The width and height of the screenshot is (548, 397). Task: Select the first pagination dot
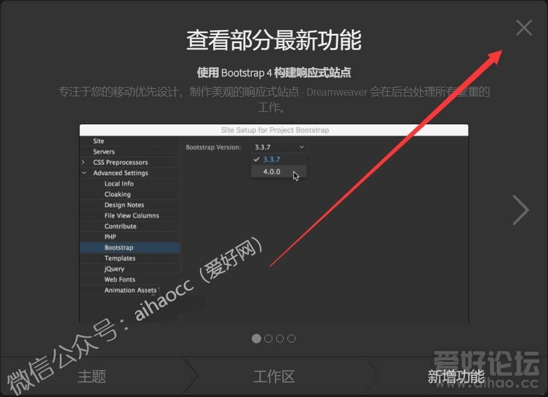coord(256,338)
